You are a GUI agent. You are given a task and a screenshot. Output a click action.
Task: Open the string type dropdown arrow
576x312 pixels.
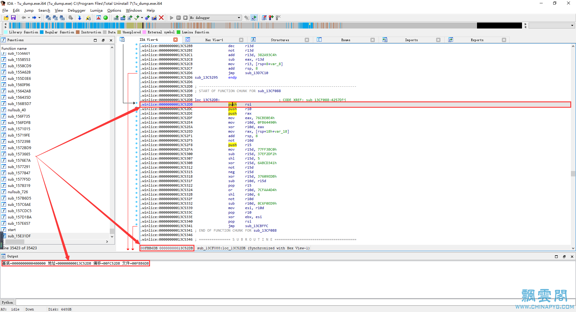pyautogui.click(x=142, y=18)
